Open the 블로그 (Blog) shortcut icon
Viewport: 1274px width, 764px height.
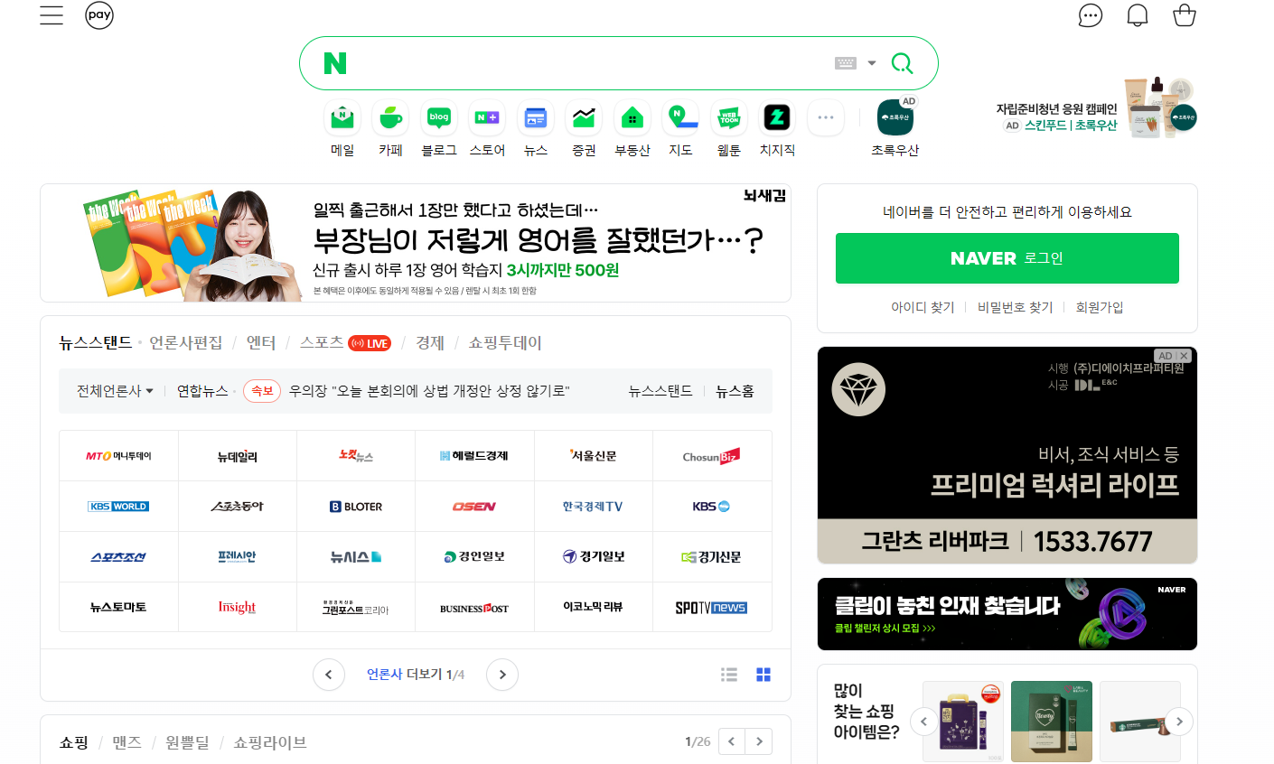pyautogui.click(x=439, y=117)
